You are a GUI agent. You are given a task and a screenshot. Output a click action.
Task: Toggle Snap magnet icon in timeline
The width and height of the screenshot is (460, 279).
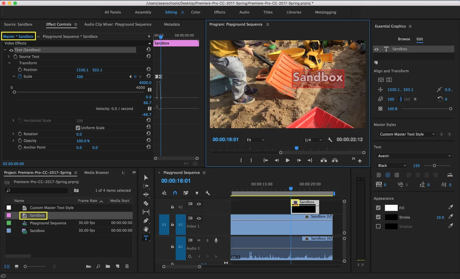(x=175, y=193)
